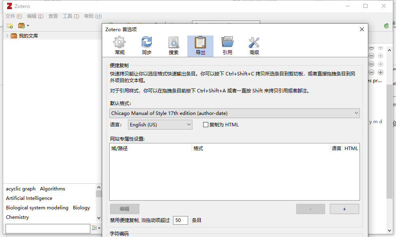Open the 搜索 (Search) preferences icon
The height and width of the screenshot is (237, 396).
(x=173, y=45)
